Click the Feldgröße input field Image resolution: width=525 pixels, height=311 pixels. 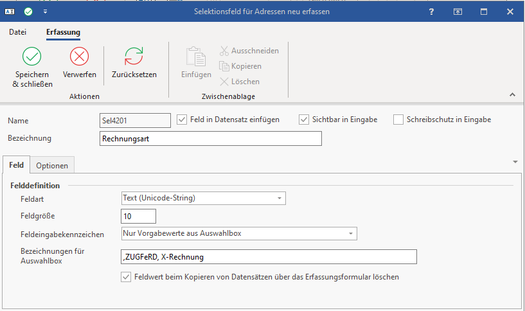point(138,217)
